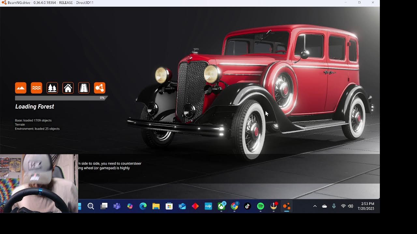Click 'Base: loaded 1709 objects' line

(33, 120)
